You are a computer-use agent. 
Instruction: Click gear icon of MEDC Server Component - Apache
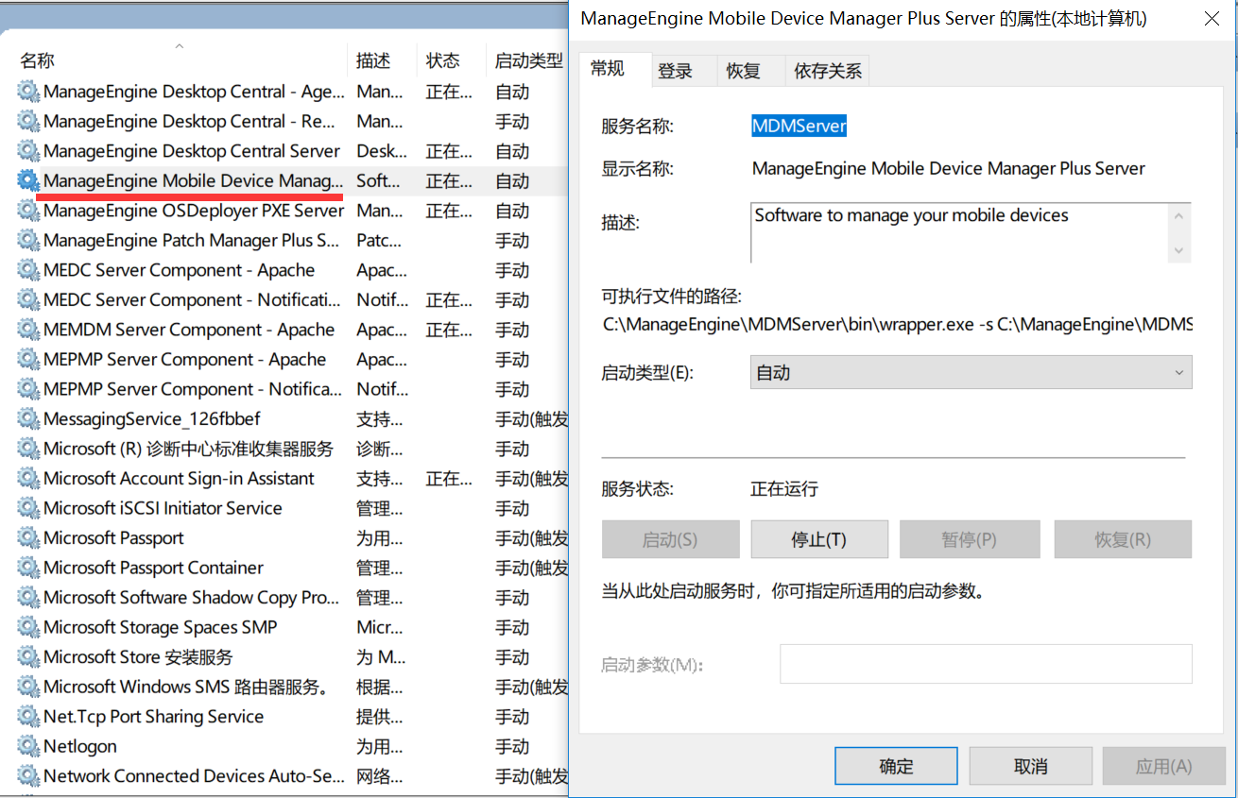(28, 270)
